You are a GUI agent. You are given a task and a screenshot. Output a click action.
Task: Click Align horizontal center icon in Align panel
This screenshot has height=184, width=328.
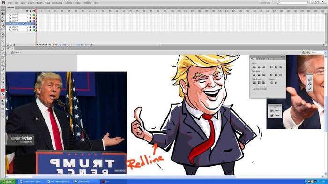259,67
